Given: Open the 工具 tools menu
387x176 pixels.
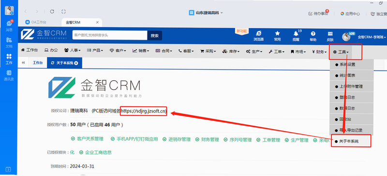Looking at the screenshot, I should 341,52.
